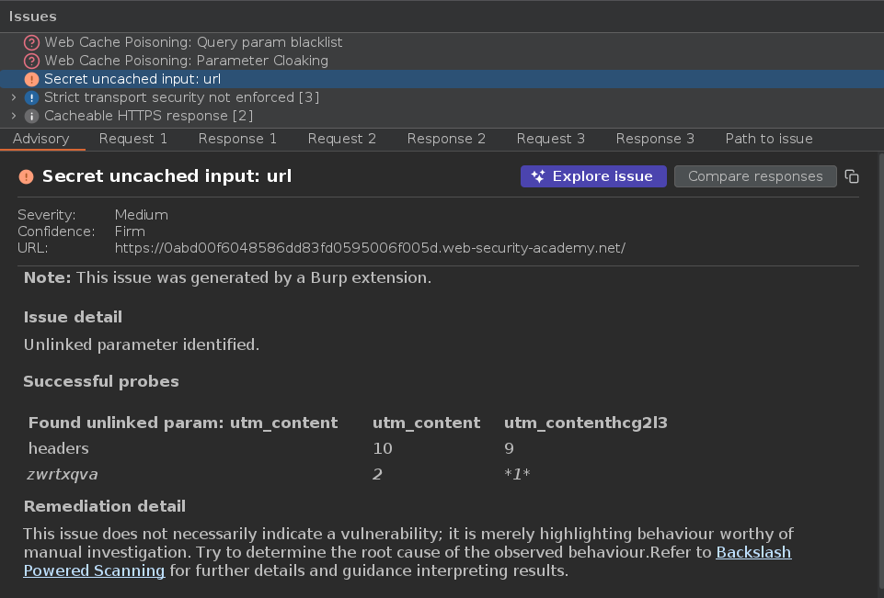
Task: Expand Strict transport security not enforced group
Action: (x=14, y=97)
